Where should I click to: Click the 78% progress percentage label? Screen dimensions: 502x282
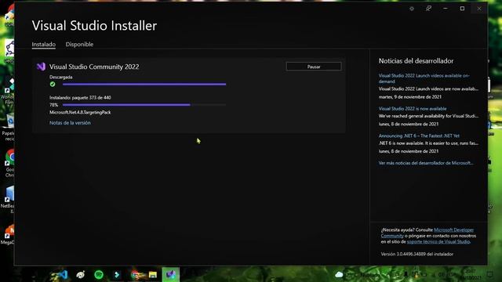54,105
